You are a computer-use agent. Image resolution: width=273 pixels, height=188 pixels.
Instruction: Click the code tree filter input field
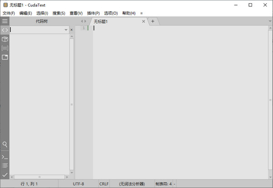(x=36, y=30)
